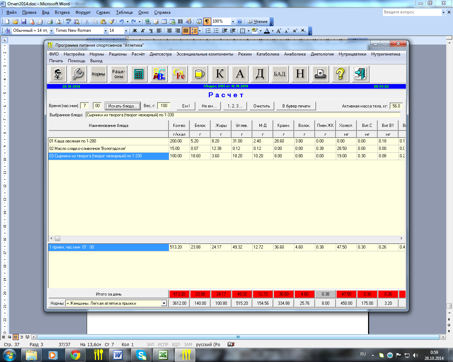Expand the Нормы athlete category dropdown

click(164, 303)
